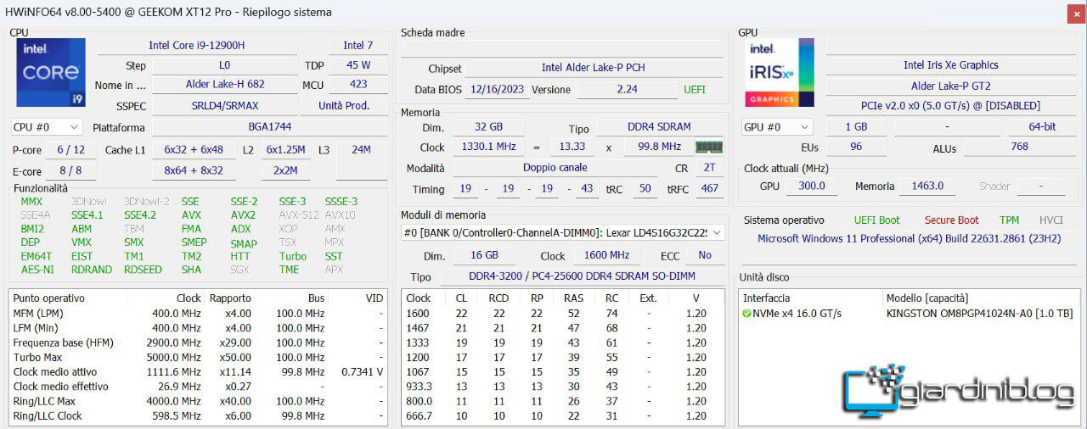Image resolution: width=1087 pixels, height=429 pixels.
Task: Click the Microsoft Windows 11 Professional OS text
Action: coord(909,238)
